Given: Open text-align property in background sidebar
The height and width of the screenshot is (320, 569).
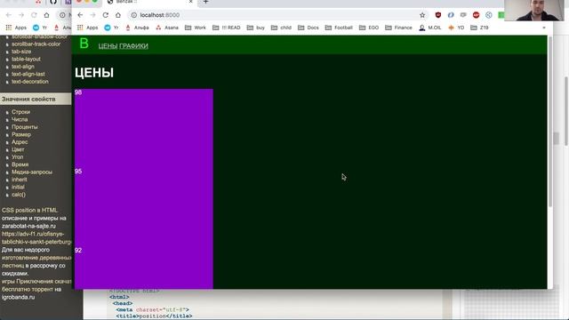Looking at the screenshot, I should pyautogui.click(x=22, y=67).
